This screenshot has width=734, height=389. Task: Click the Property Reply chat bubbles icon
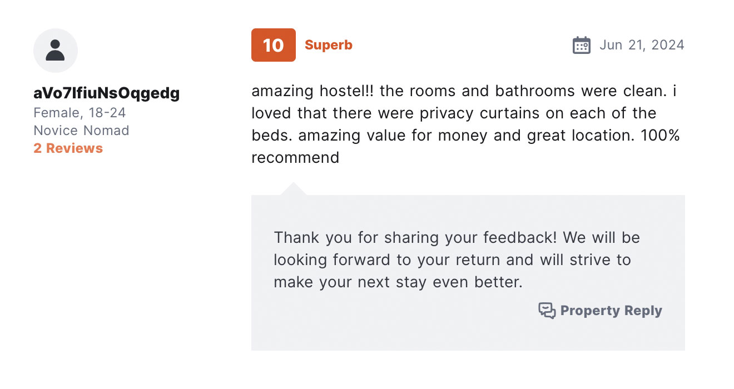click(x=547, y=311)
